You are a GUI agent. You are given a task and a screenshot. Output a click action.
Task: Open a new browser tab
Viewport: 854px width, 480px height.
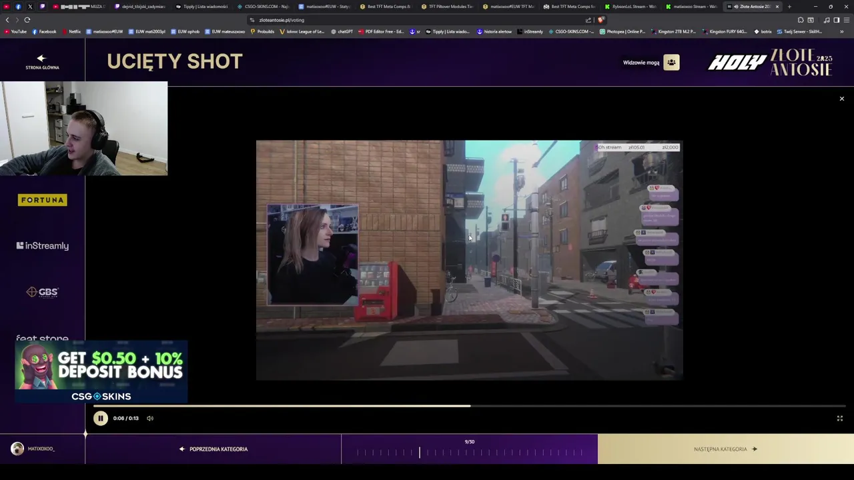789,7
